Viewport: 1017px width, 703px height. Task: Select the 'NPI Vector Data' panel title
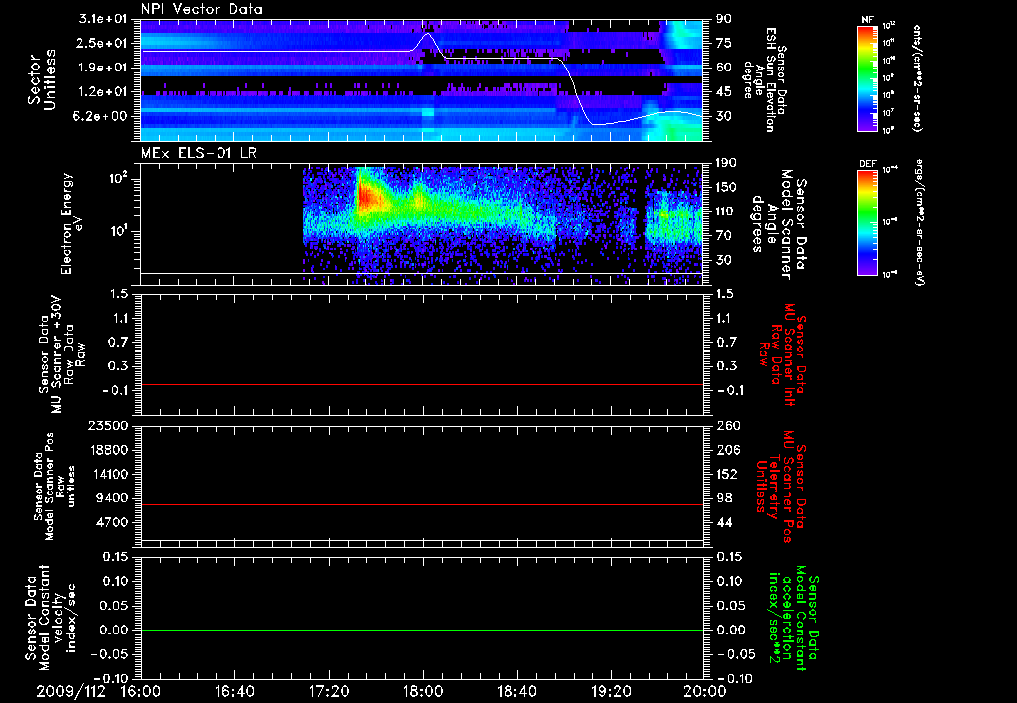click(202, 9)
